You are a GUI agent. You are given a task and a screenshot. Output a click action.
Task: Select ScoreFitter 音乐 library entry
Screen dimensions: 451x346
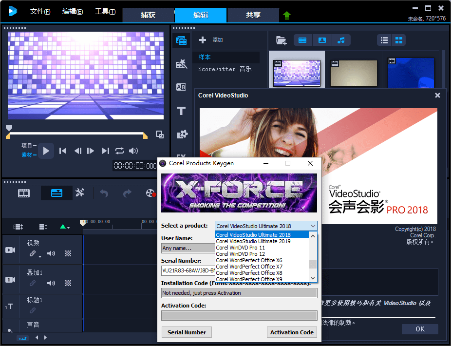225,69
